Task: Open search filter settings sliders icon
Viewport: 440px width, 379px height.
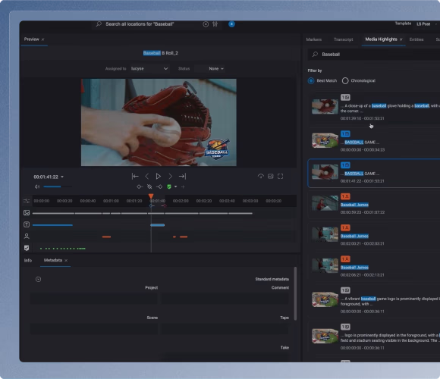Action: [215, 24]
